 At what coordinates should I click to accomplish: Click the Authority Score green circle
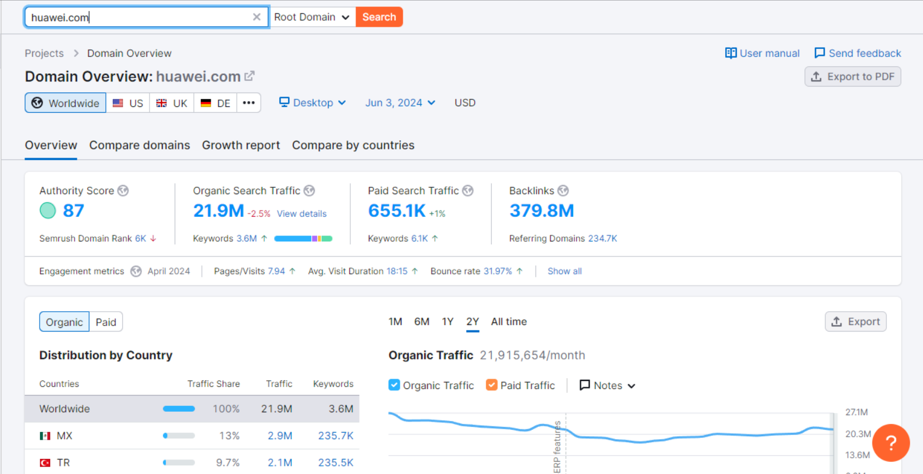coord(48,211)
